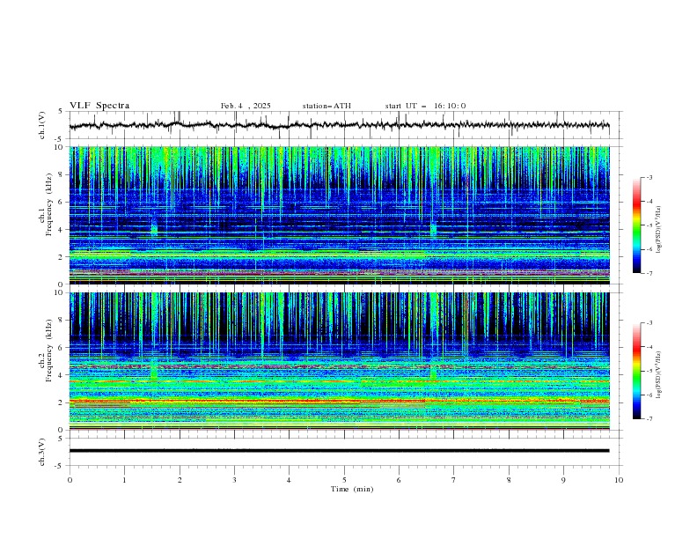Image resolution: width=697 pixels, height=539 pixels.
Task: Click the "-4" tick on ch.2 colorbar
Action: [x=649, y=347]
